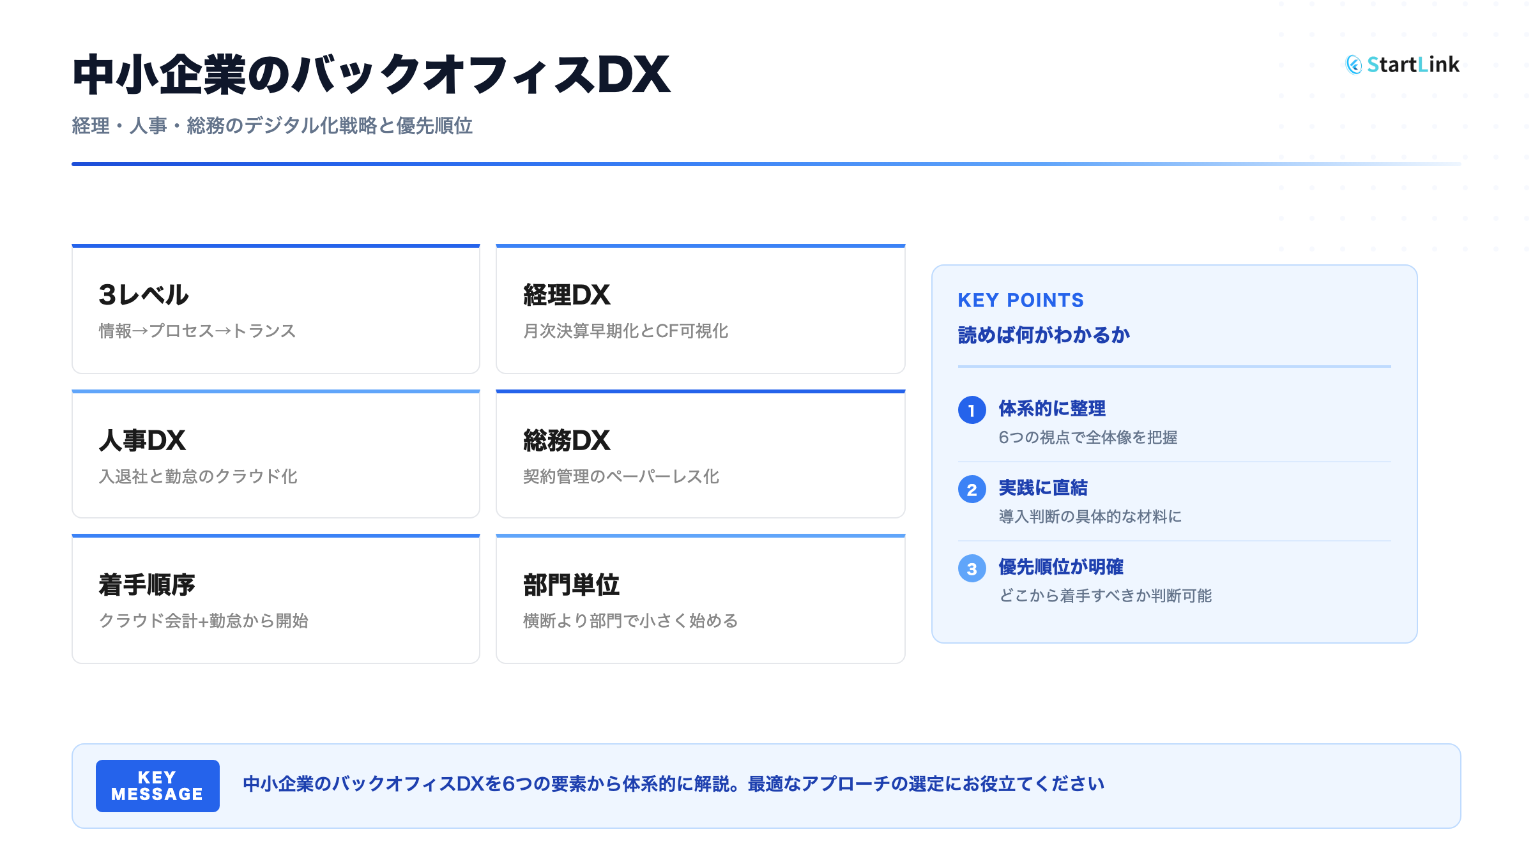Click the 読めば何がわかるか heading
This screenshot has height=862, width=1533.
pos(1044,335)
